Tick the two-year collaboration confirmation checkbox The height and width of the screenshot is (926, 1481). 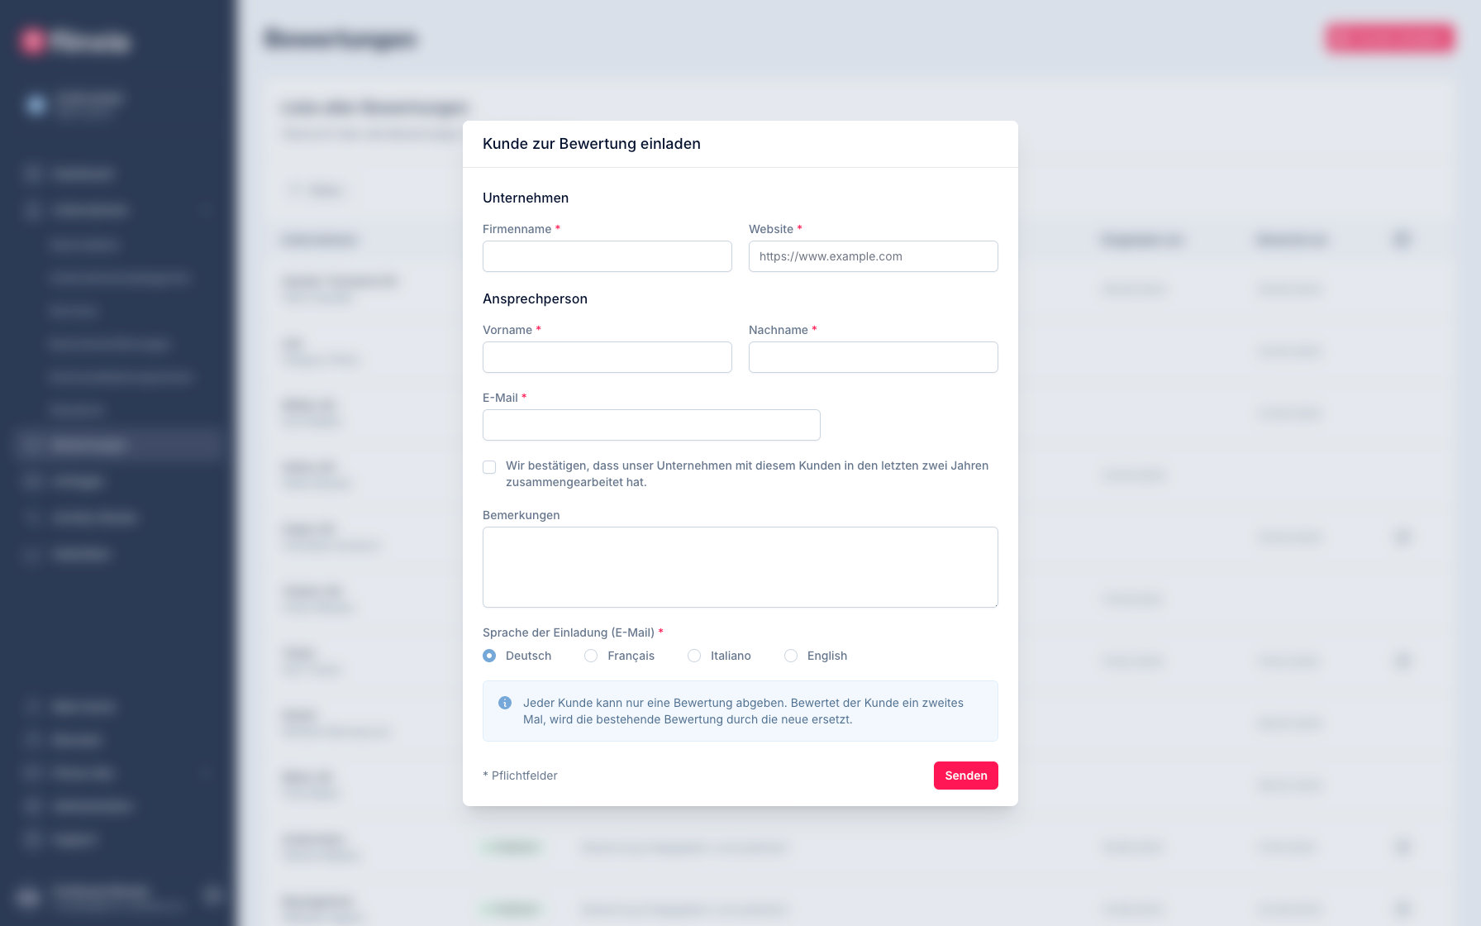489,467
